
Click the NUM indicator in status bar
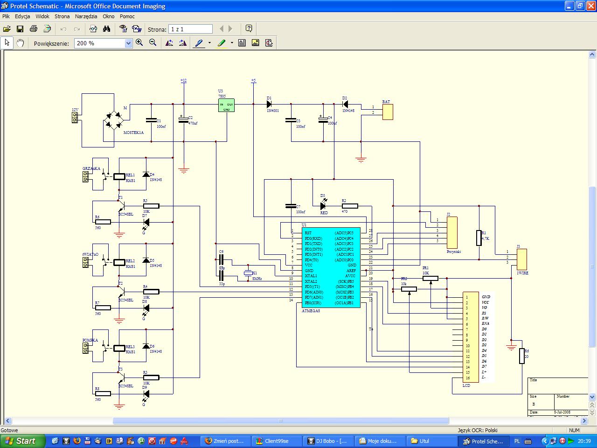tap(574, 430)
